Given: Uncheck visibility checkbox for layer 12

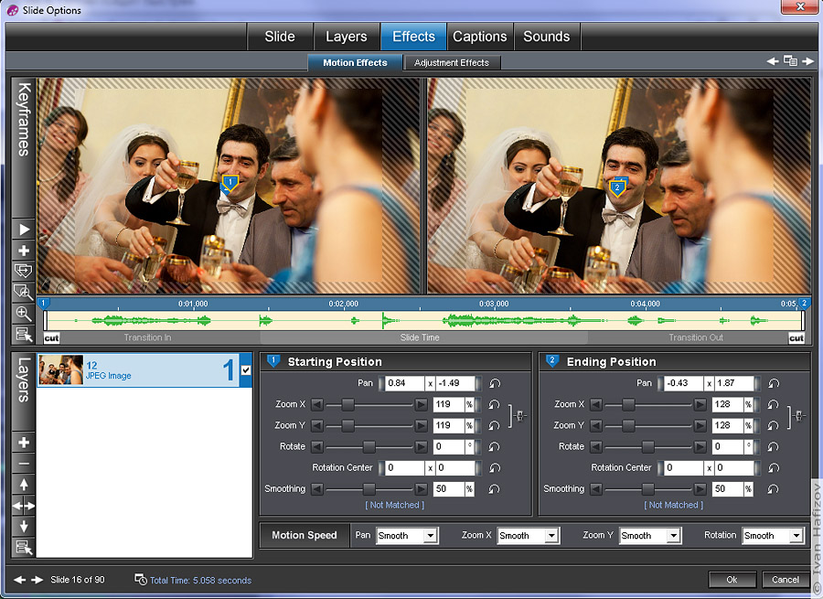Looking at the screenshot, I should point(245,370).
